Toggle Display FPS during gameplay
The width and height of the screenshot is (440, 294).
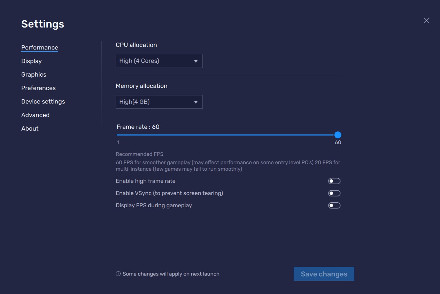334,206
